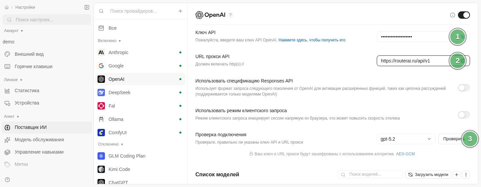Open the gpt-5.2 model dropdown
The image size is (481, 187).
click(406, 139)
